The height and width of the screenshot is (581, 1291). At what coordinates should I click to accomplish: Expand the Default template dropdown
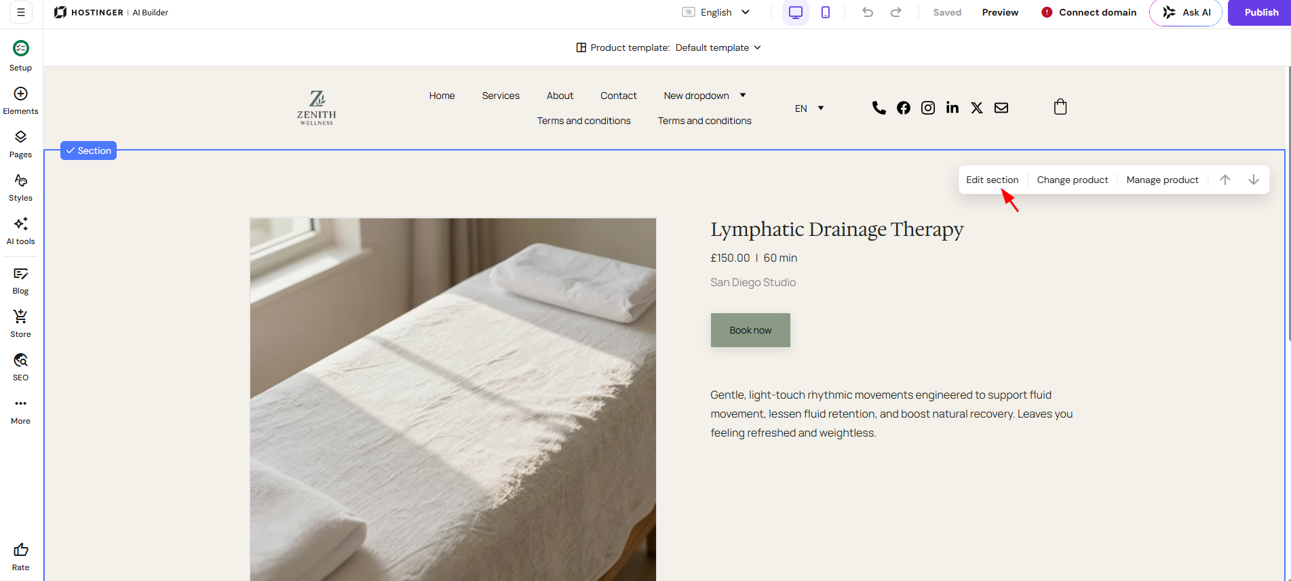(718, 47)
